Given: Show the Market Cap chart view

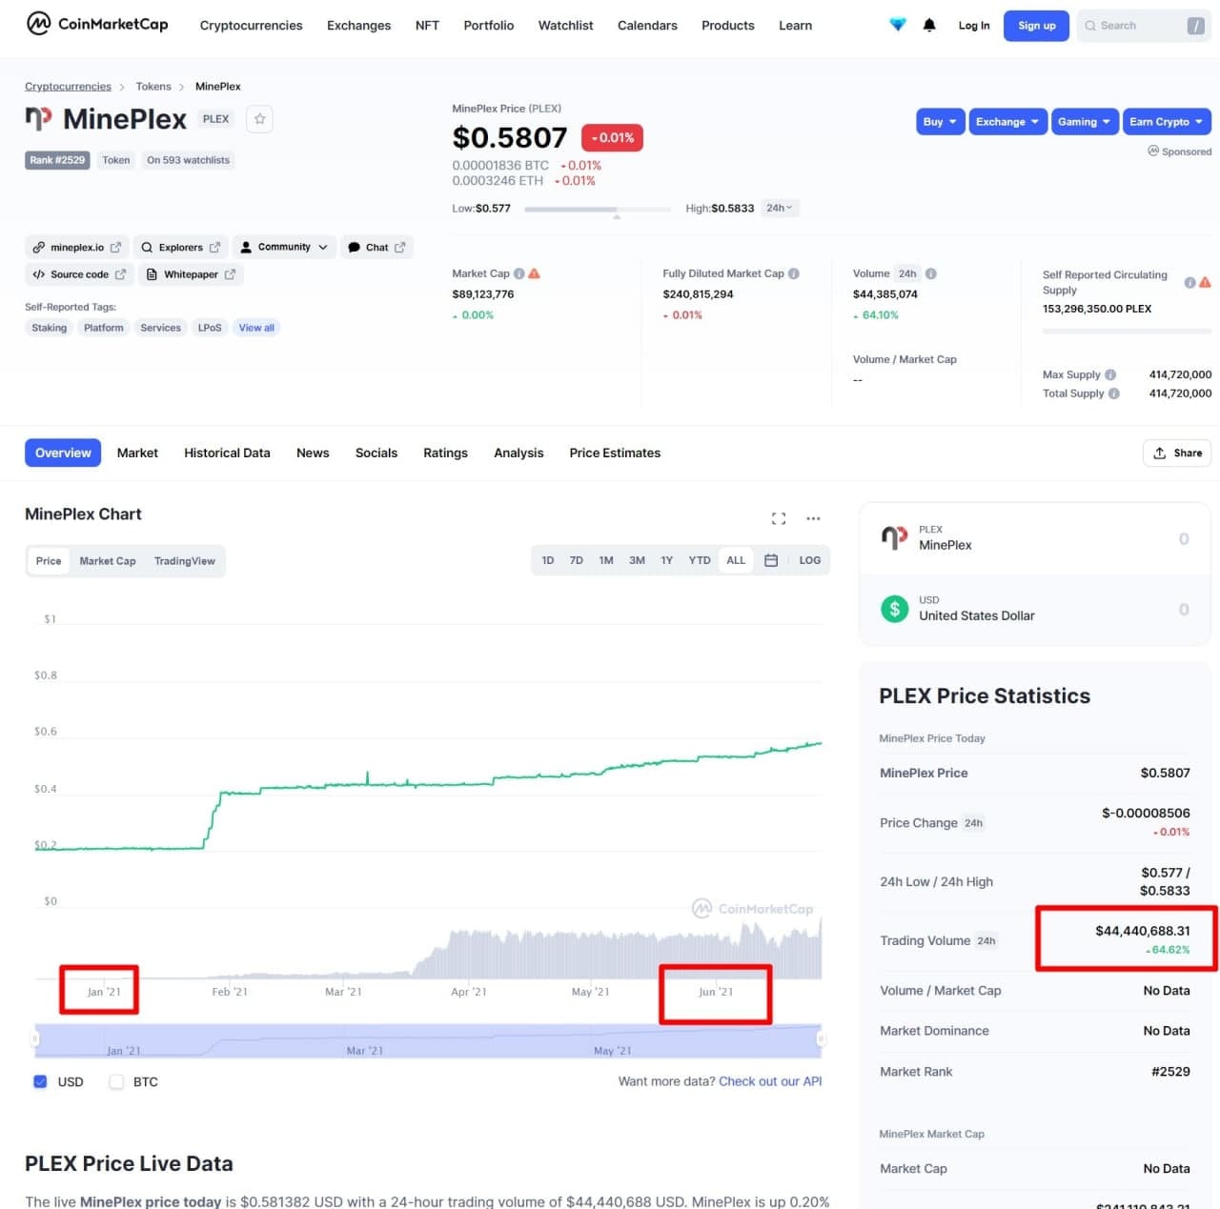Looking at the screenshot, I should pyautogui.click(x=108, y=561).
